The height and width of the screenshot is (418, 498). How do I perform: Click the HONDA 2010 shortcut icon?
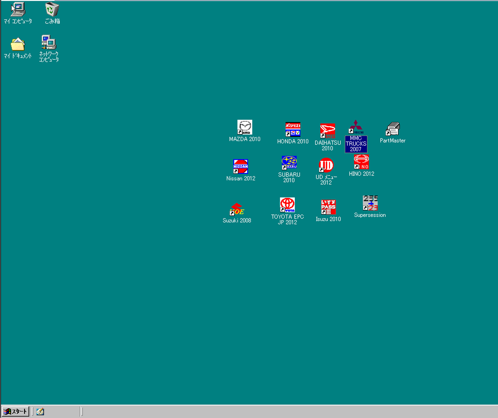[x=293, y=129]
